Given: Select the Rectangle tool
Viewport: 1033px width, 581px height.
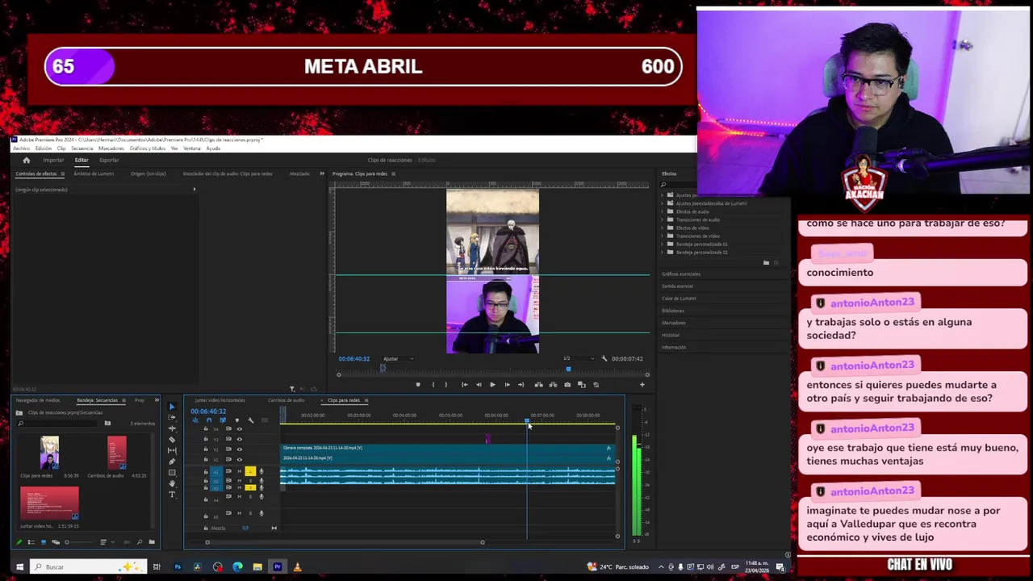Looking at the screenshot, I should [172, 473].
